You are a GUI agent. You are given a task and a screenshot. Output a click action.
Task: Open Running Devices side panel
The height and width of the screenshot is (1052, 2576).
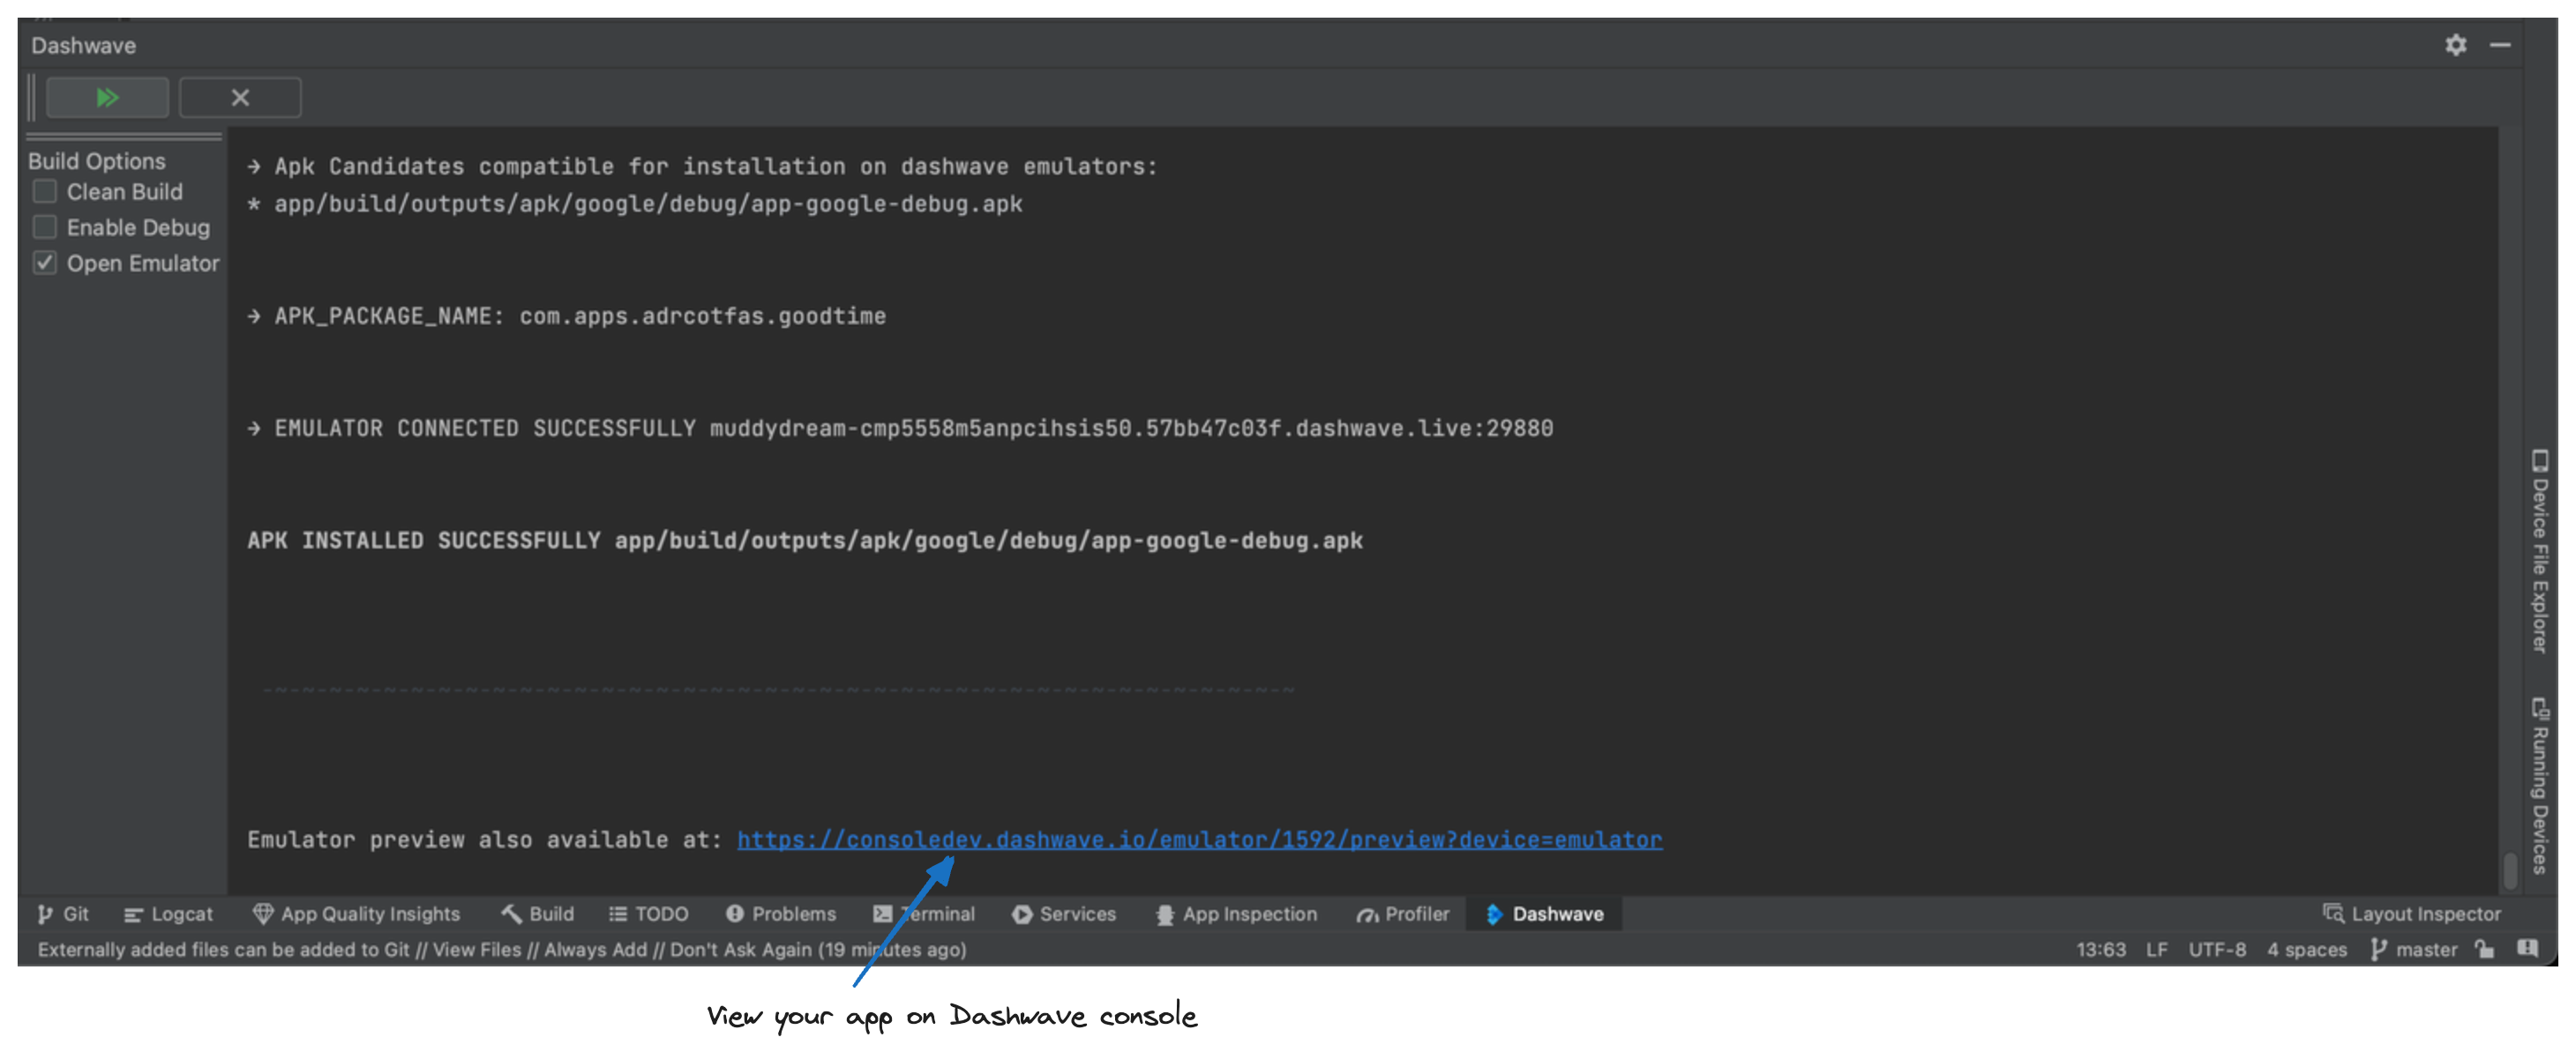2539,785
